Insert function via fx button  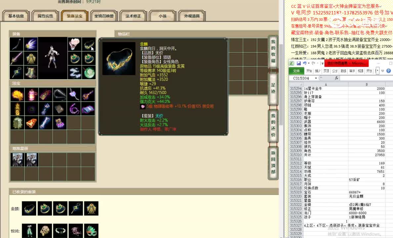[x=336, y=78]
